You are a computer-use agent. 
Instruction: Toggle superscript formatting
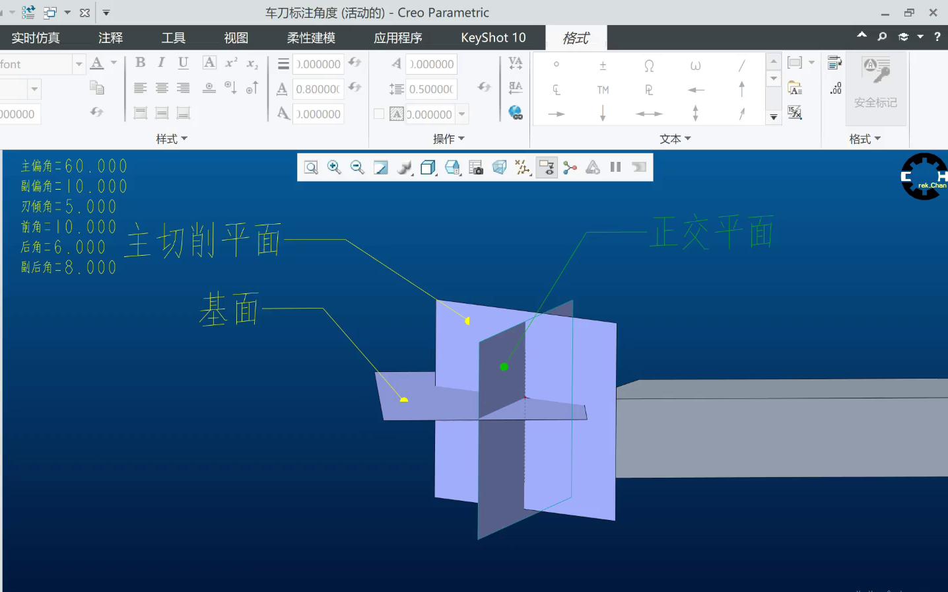(x=231, y=63)
